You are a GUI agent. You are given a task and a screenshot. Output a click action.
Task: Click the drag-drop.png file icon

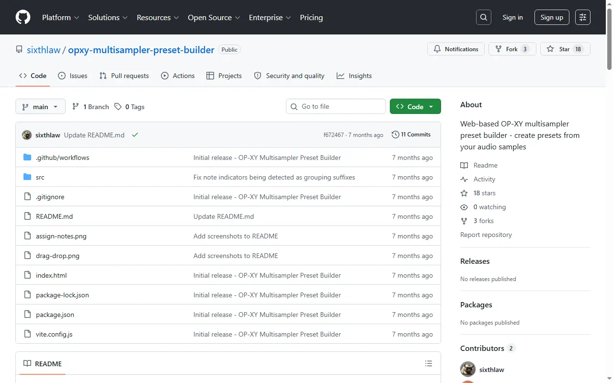[x=27, y=256]
